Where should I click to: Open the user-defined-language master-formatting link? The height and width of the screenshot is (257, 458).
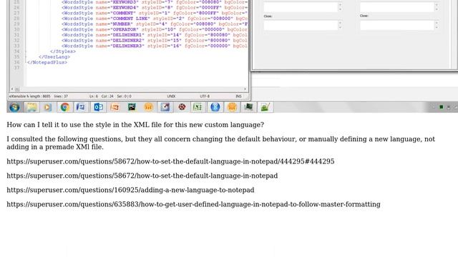[193, 204]
